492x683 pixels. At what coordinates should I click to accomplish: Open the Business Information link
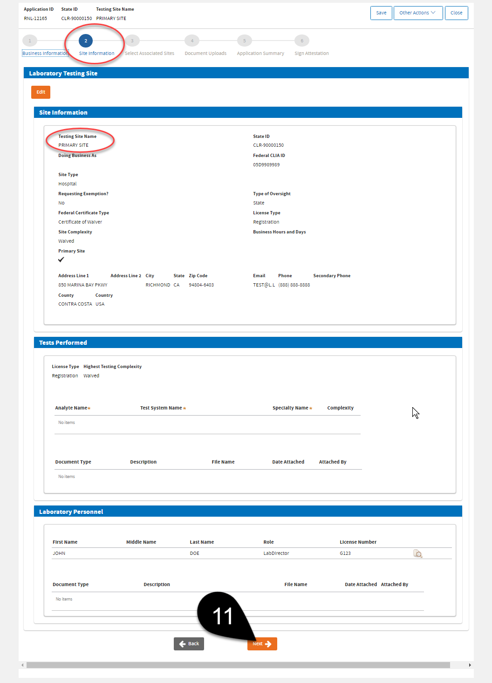pyautogui.click(x=45, y=53)
